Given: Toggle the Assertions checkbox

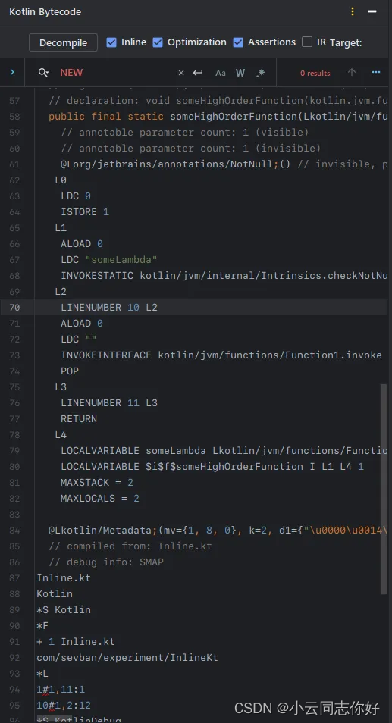Looking at the screenshot, I should click(238, 42).
